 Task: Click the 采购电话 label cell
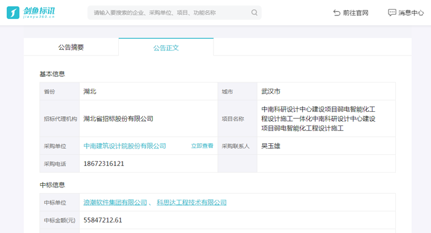(x=60, y=164)
